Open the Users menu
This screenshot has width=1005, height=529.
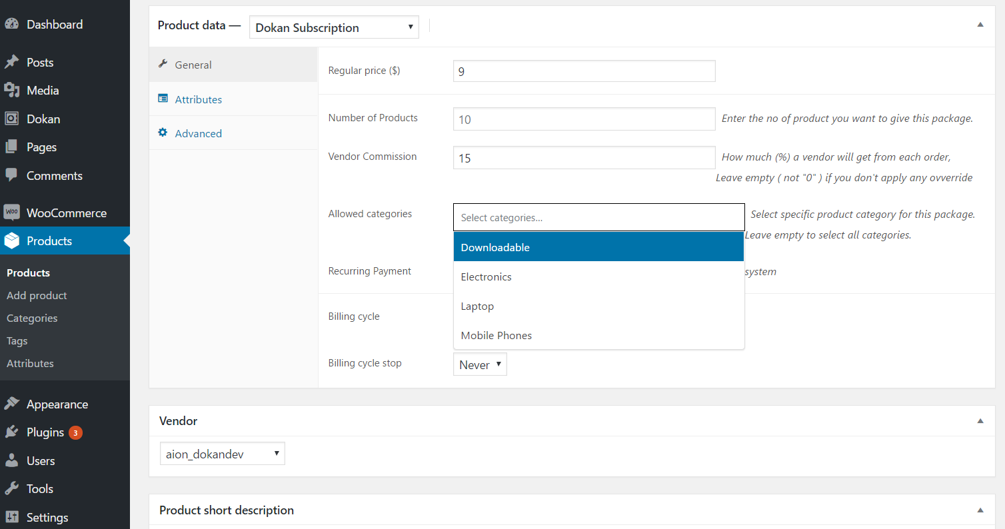coord(65,460)
